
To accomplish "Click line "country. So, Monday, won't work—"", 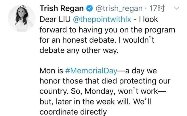I will 103,92.
